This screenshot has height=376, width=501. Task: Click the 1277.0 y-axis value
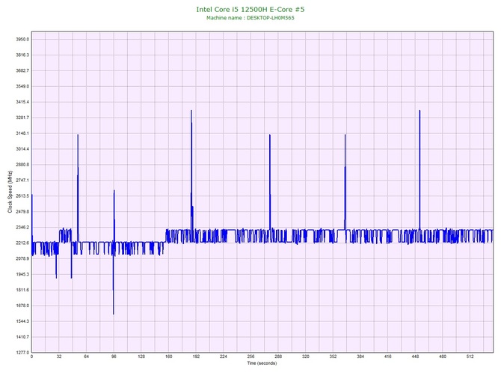click(22, 353)
